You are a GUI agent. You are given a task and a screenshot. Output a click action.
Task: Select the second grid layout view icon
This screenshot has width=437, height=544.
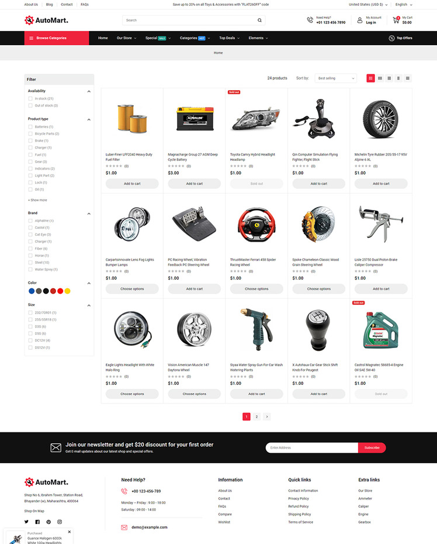[x=380, y=78]
